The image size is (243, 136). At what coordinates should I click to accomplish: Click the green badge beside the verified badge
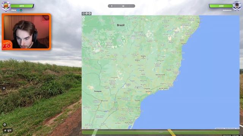click(x=21, y=10)
